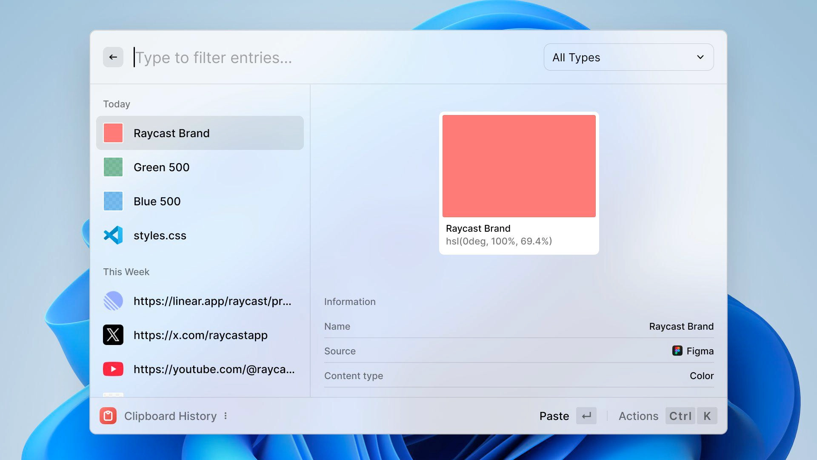Click the VS Code icon for styles.css

[x=113, y=235]
